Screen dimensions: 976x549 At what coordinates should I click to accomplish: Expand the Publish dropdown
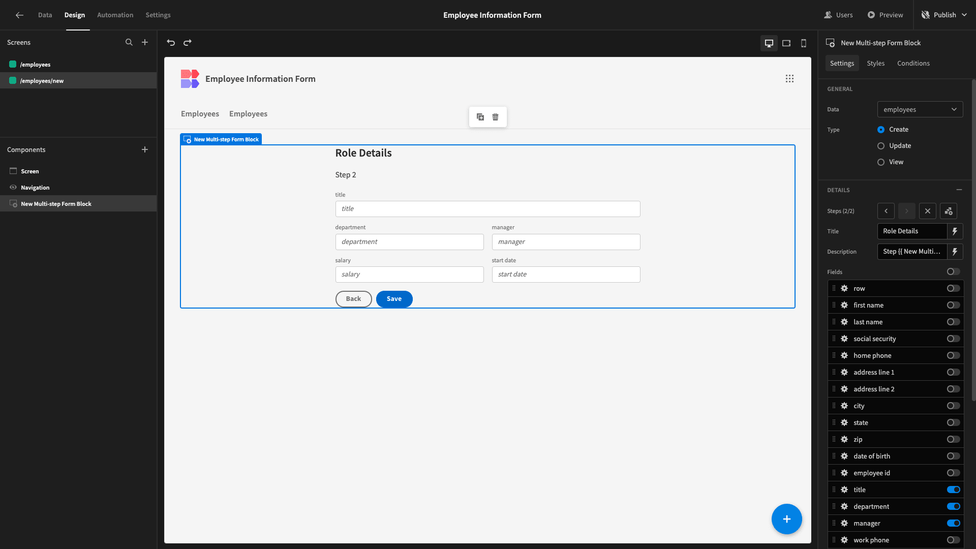click(x=964, y=15)
